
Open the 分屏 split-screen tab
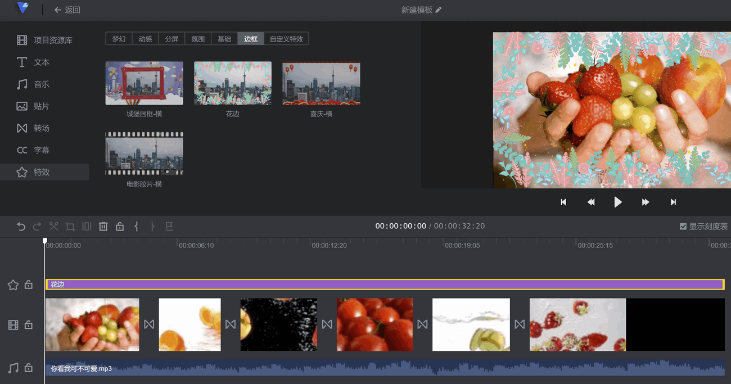pyautogui.click(x=172, y=39)
